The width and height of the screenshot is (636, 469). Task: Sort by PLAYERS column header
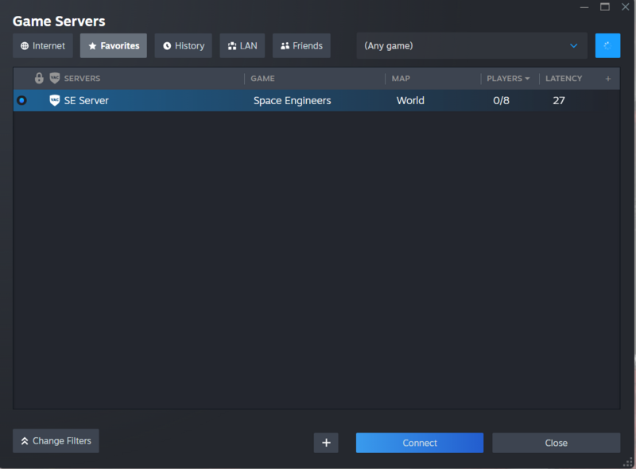pos(508,79)
